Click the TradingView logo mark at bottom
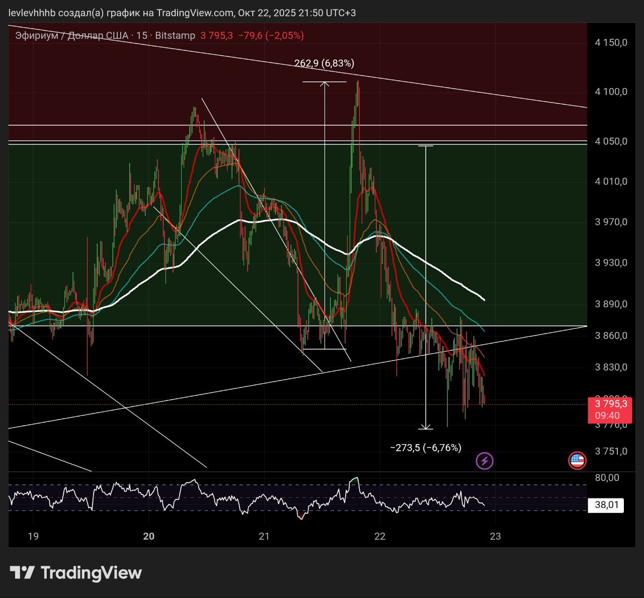This screenshot has width=644, height=598. click(22, 572)
